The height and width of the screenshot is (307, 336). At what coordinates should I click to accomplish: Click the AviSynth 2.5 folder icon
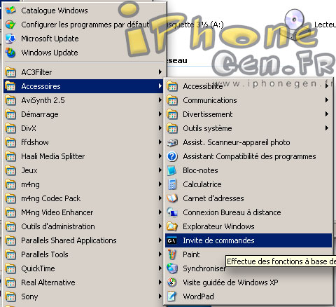coord(10,100)
